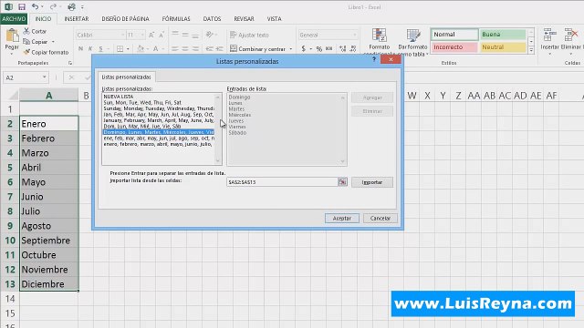Open borders dropdown arrow
This screenshot has width=584, height=328.
point(128,49)
